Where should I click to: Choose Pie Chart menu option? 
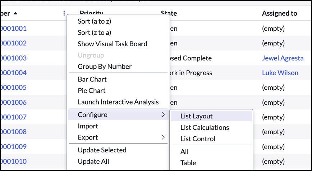(92, 91)
